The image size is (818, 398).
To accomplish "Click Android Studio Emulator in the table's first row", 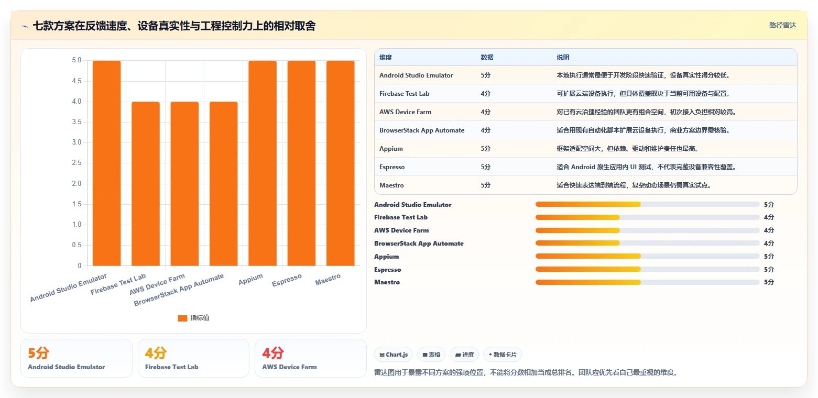I will pyautogui.click(x=416, y=75).
